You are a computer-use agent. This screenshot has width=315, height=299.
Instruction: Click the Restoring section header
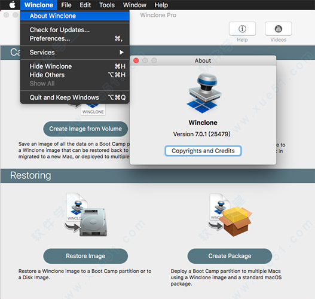point(30,175)
